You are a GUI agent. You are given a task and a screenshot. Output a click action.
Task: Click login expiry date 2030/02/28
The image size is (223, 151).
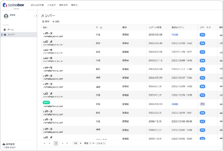pyautogui.click(x=155, y=35)
